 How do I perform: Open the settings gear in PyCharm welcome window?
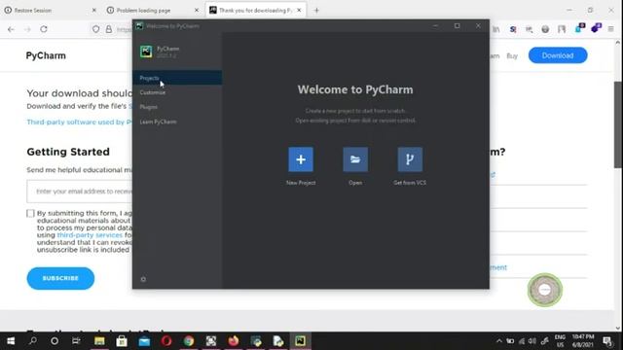(x=143, y=279)
